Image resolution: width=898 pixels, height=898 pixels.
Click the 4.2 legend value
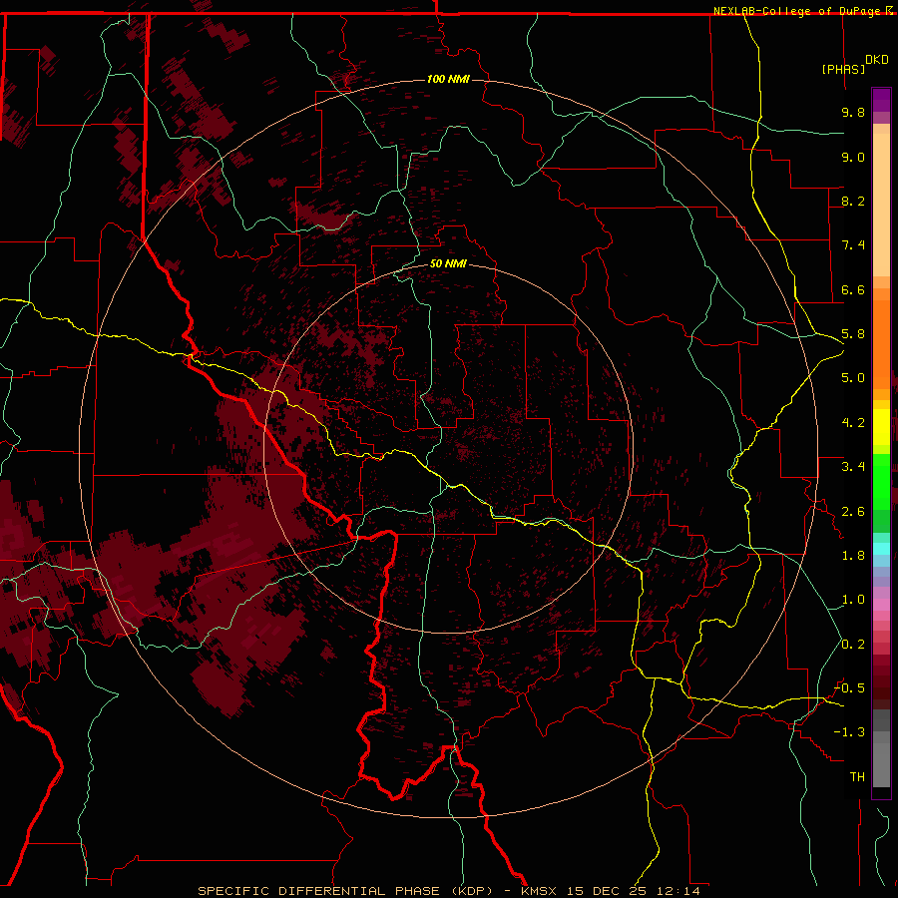[x=853, y=423]
